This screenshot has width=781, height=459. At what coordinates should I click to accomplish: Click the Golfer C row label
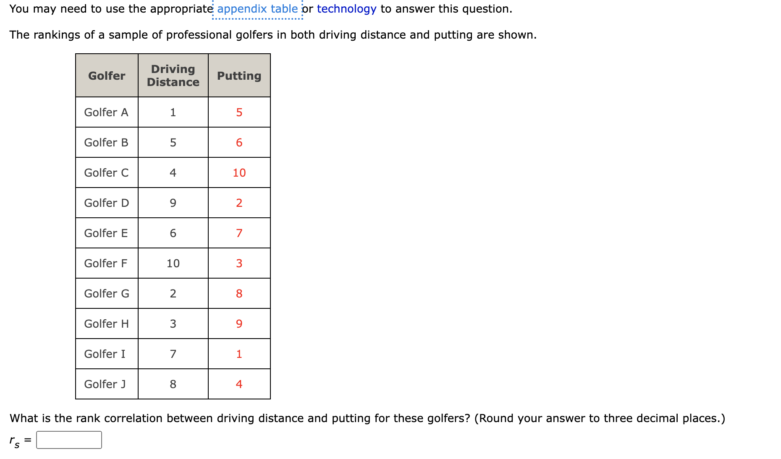pyautogui.click(x=106, y=172)
